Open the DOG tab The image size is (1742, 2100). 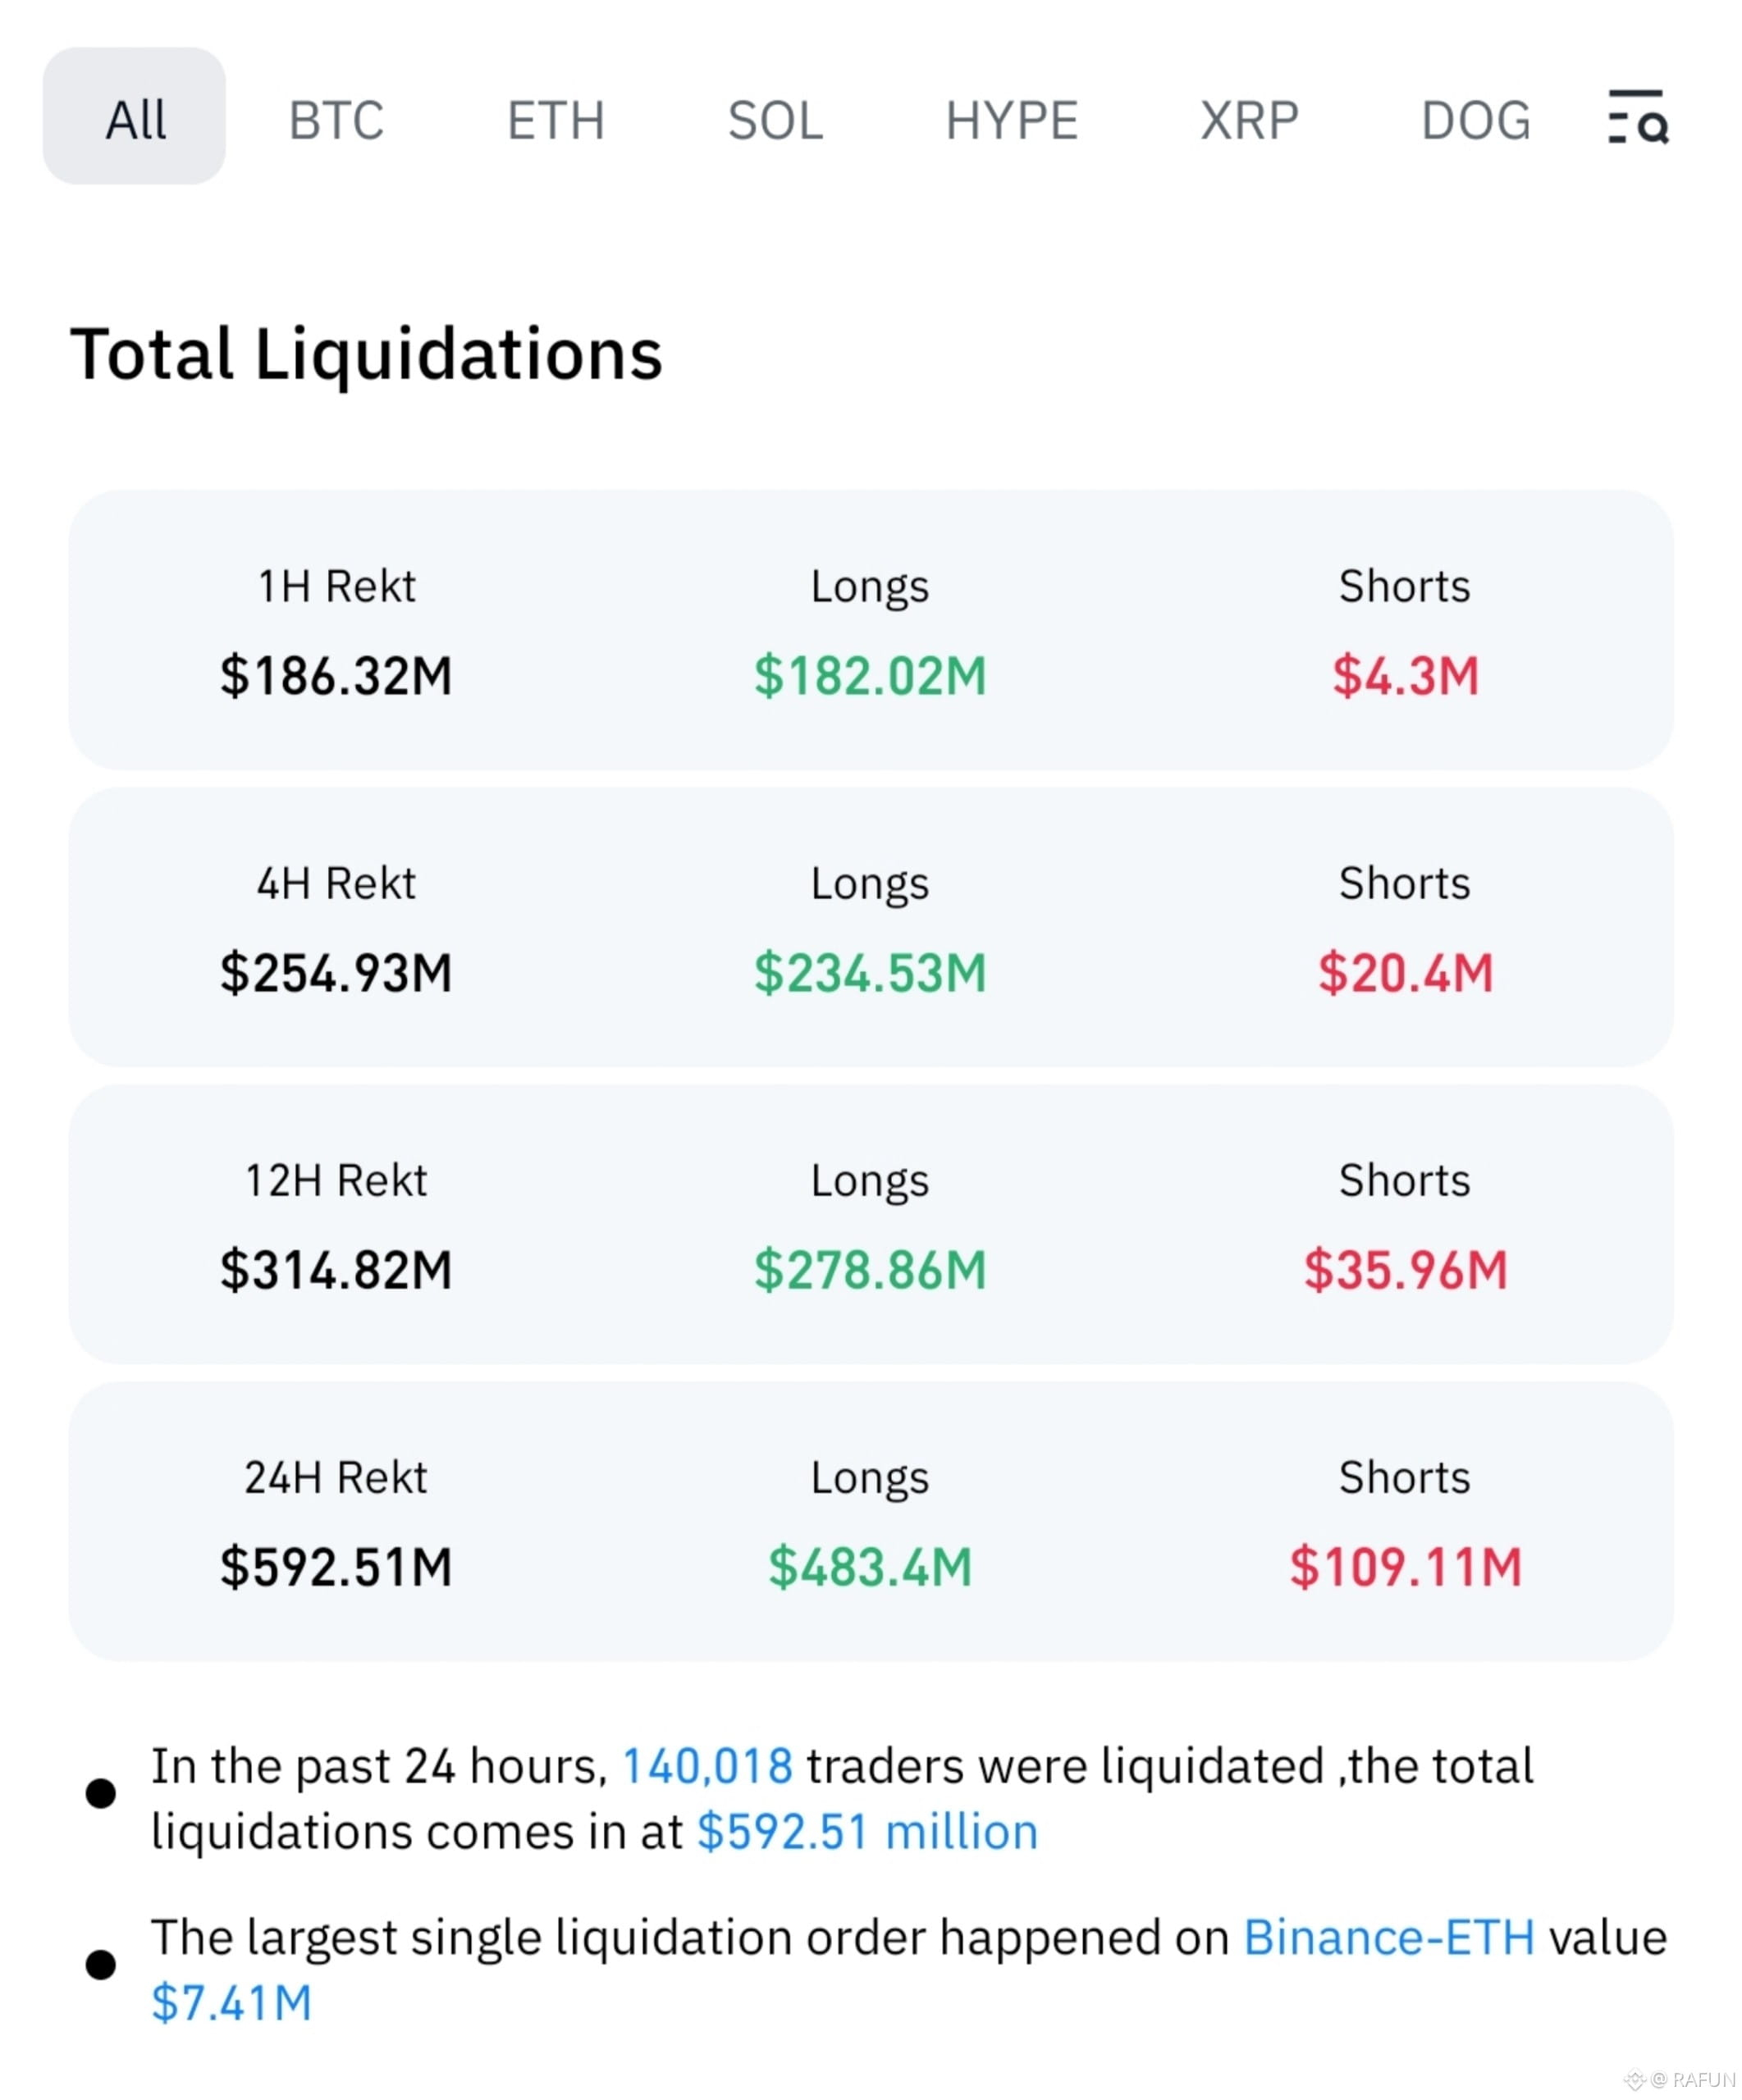pyautogui.click(x=1476, y=121)
